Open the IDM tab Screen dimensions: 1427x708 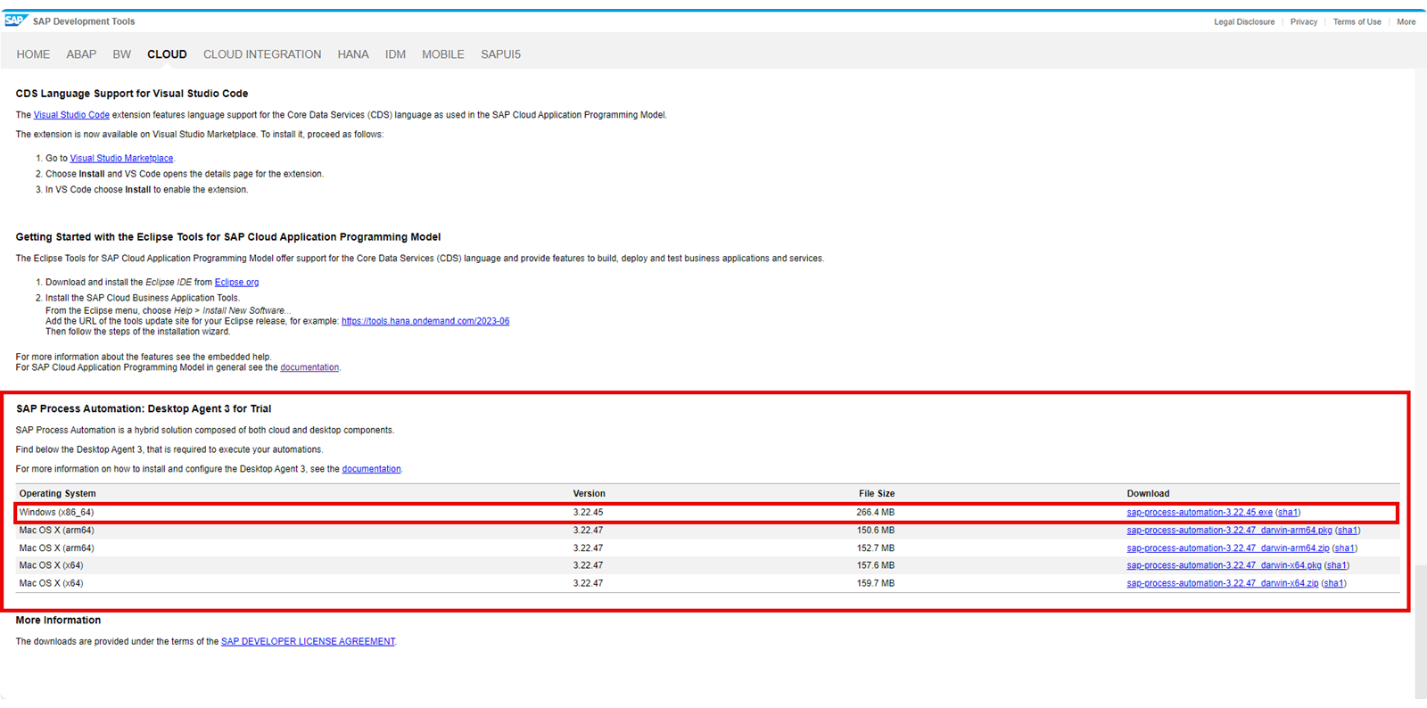pyautogui.click(x=395, y=54)
